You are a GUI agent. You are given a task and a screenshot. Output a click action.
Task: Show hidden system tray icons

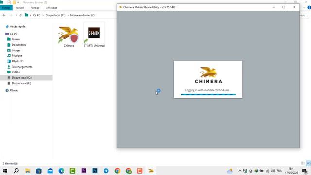[240, 171]
